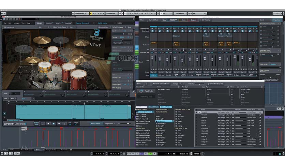Toggle the Drum Head button in Tuning section

(118, 43)
